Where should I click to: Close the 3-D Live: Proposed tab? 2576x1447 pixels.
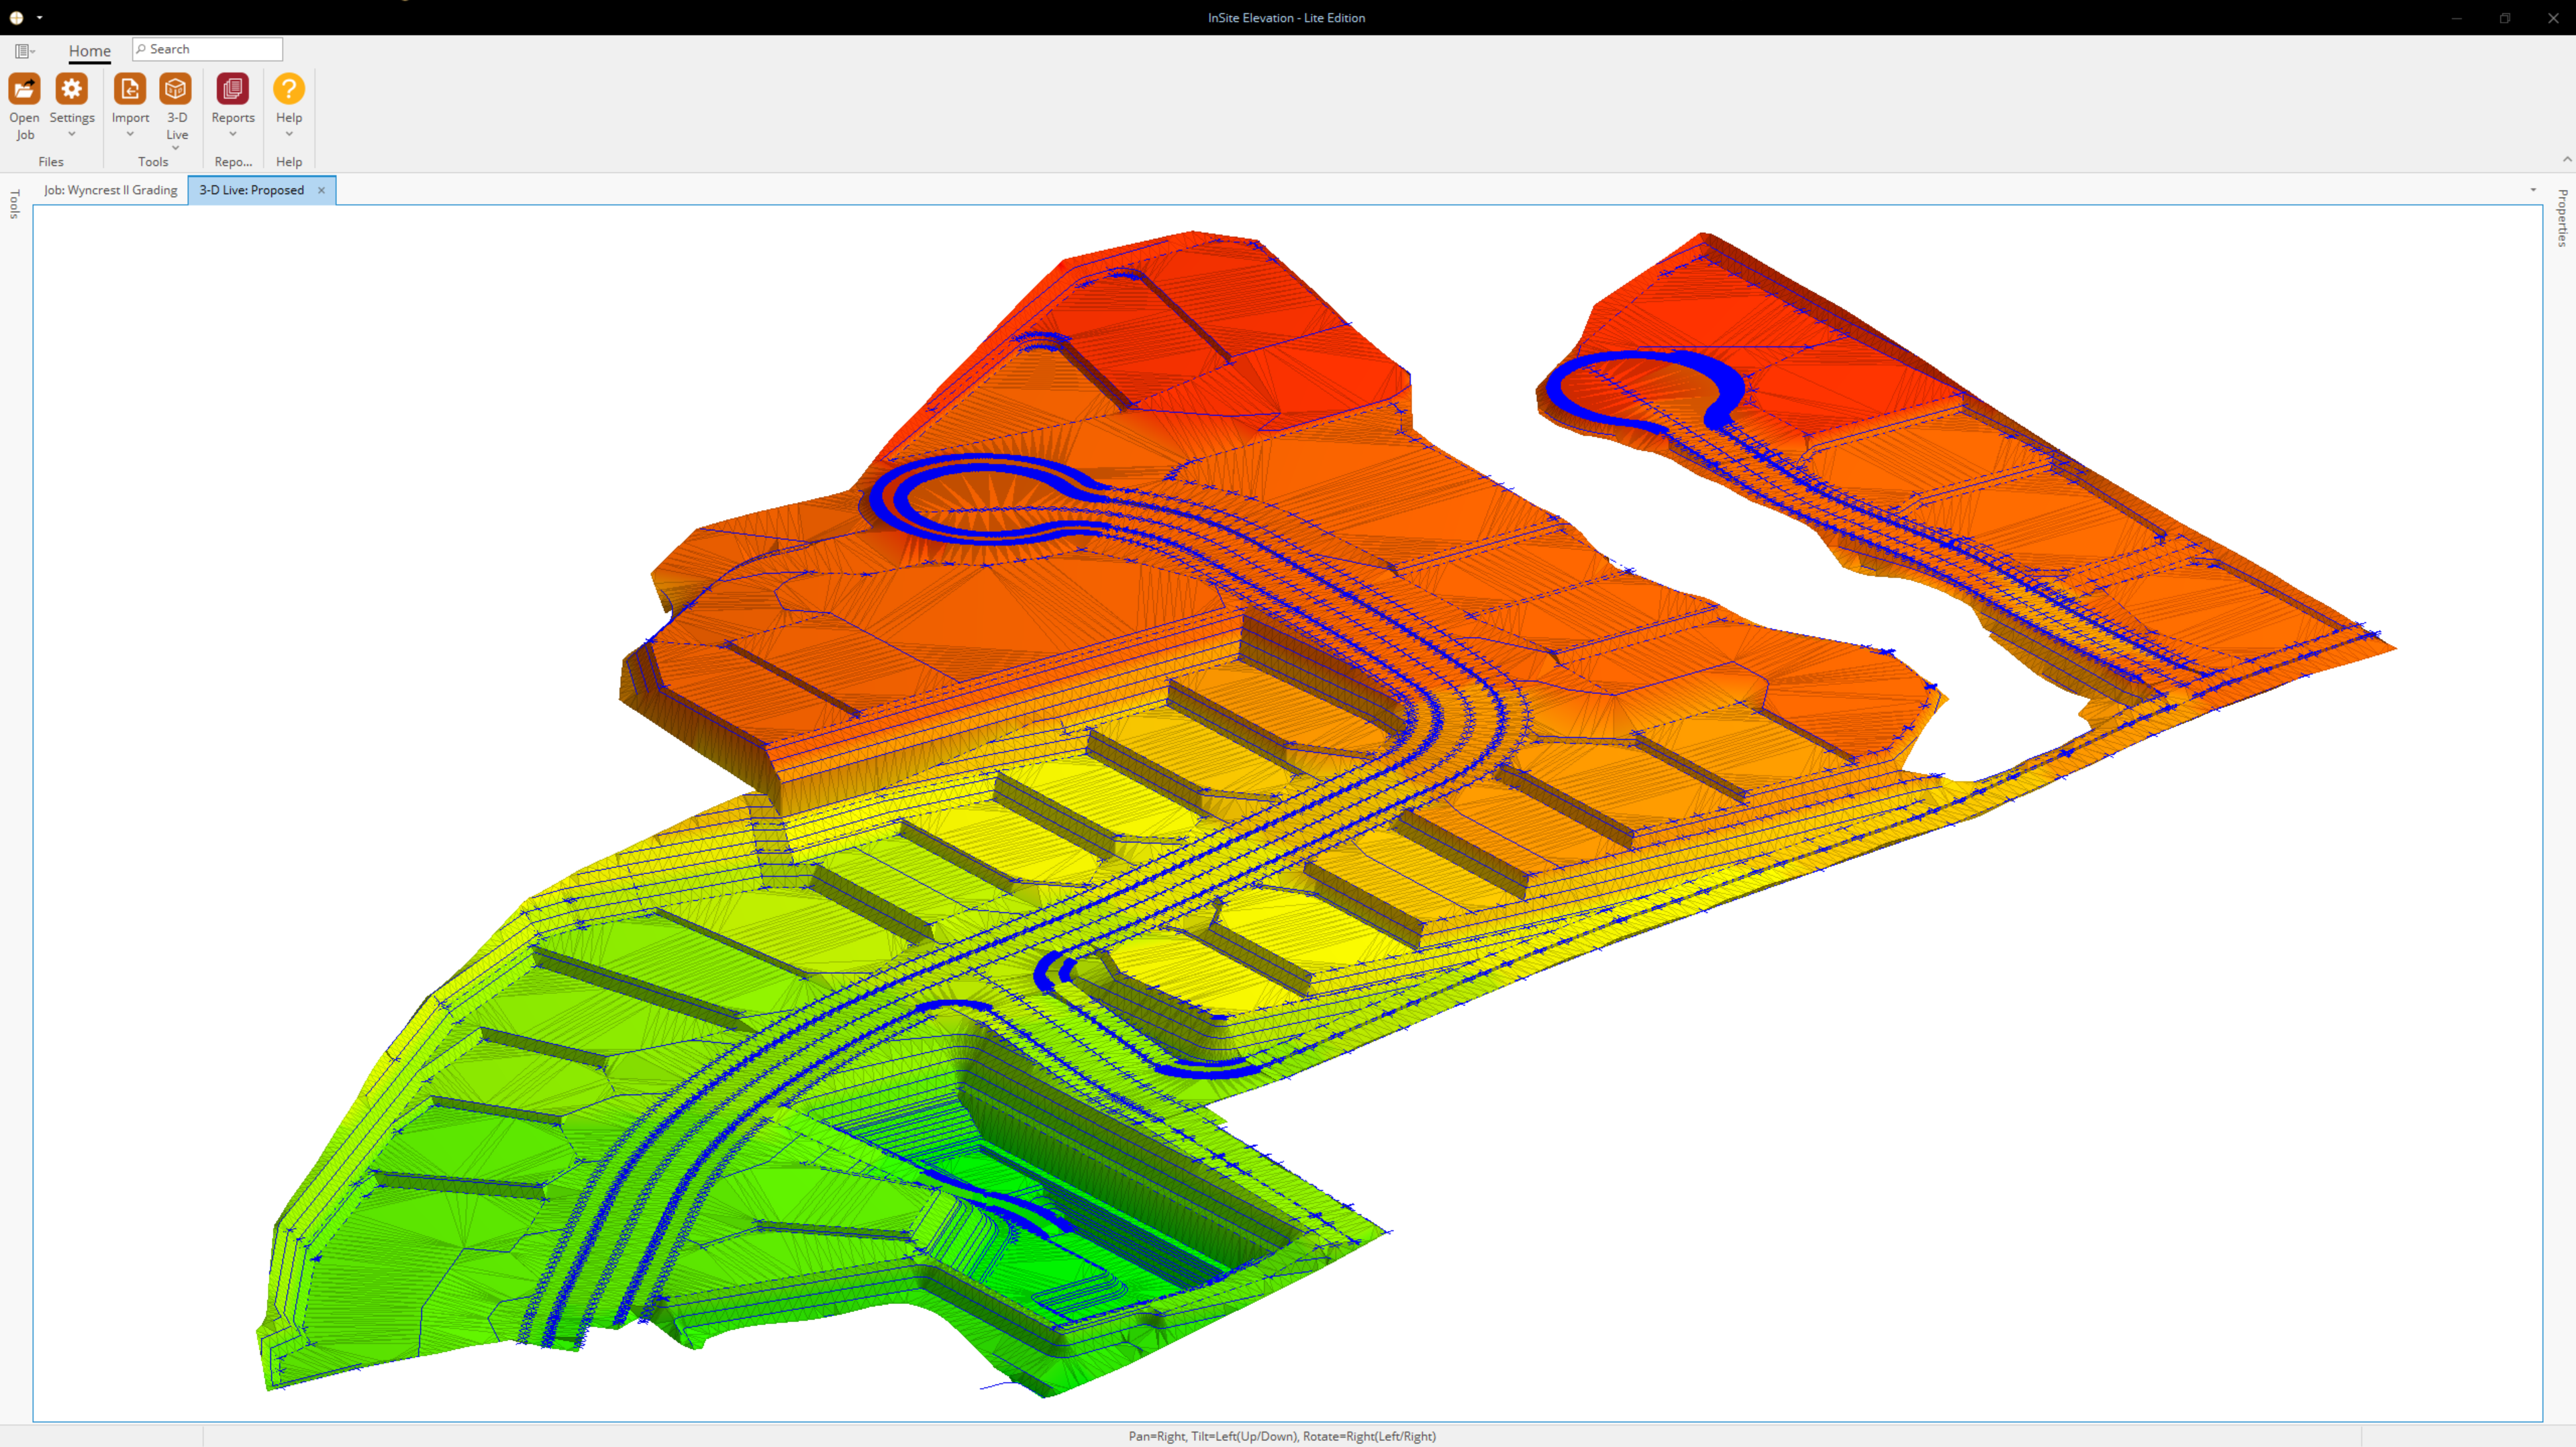pos(321,190)
